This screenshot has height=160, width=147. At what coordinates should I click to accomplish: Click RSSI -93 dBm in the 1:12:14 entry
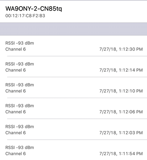point(20,64)
